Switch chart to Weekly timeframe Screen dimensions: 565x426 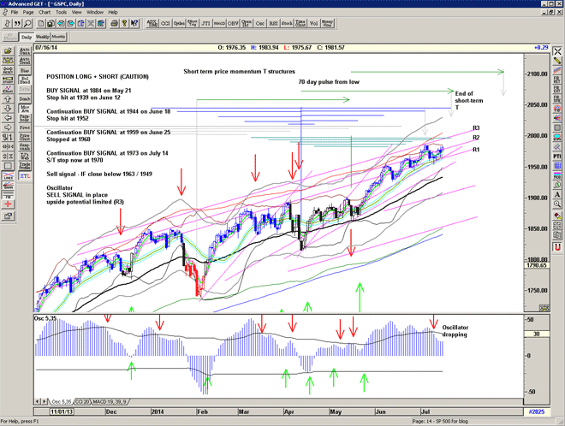(x=42, y=38)
